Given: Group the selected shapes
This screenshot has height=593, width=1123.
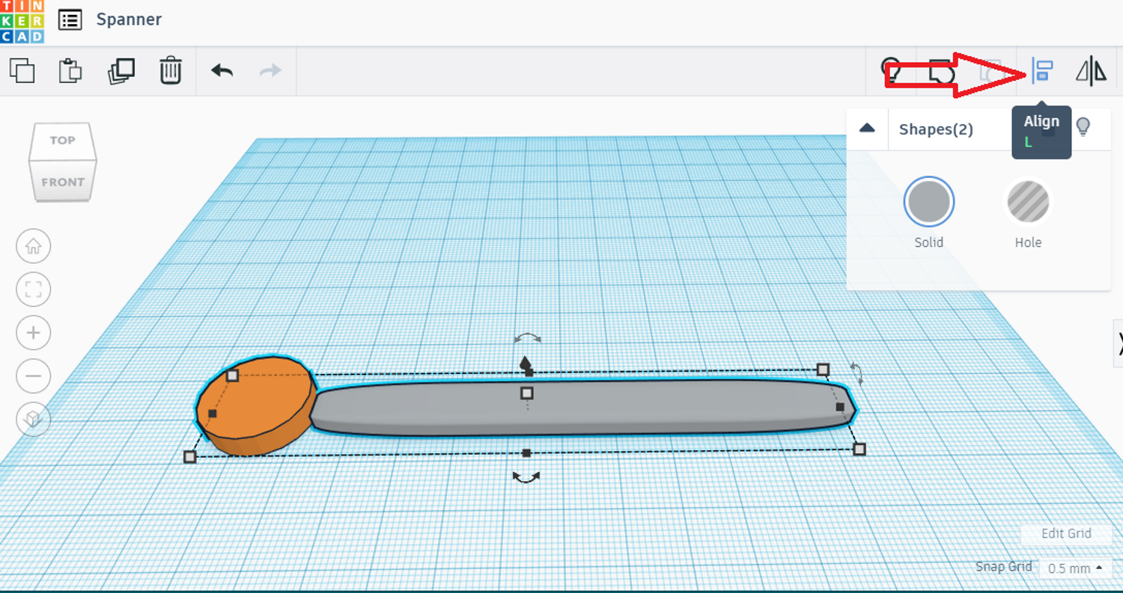Looking at the screenshot, I should pyautogui.click(x=941, y=72).
